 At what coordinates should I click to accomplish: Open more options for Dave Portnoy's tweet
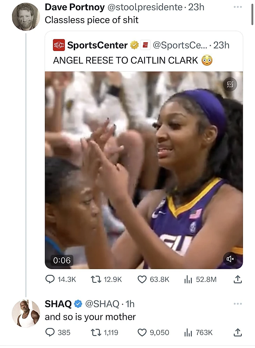(x=238, y=7)
